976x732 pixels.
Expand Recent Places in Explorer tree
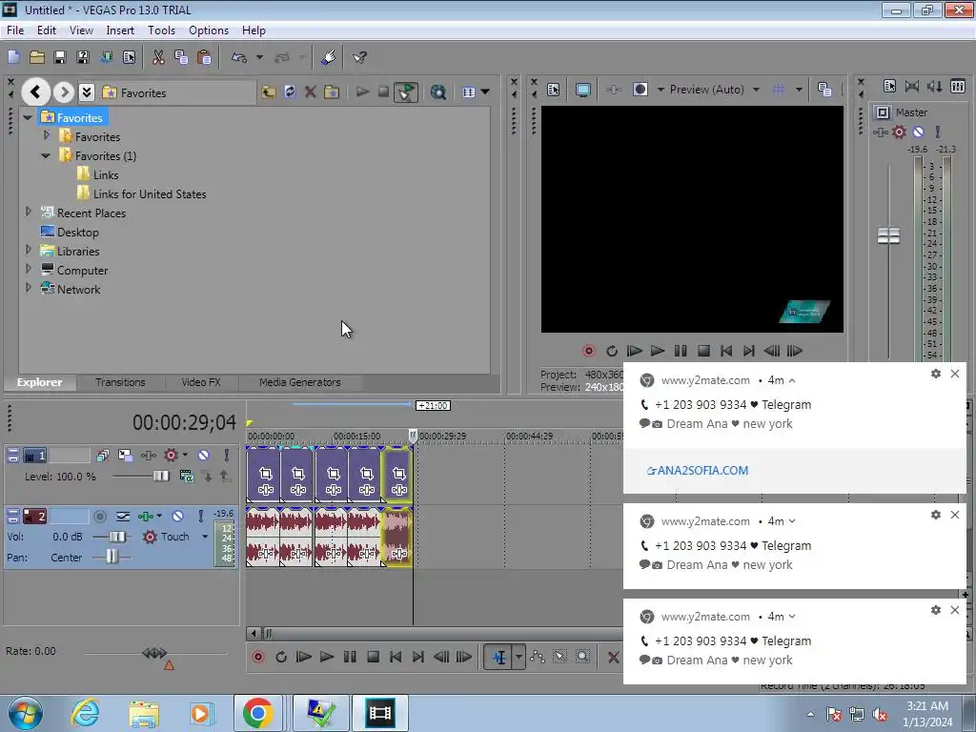click(x=28, y=213)
